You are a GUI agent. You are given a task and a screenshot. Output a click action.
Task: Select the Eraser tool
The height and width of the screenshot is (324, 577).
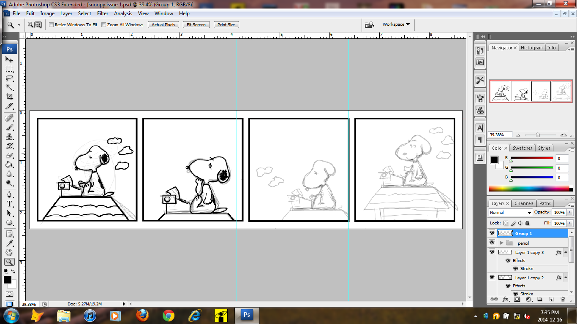(x=9, y=155)
